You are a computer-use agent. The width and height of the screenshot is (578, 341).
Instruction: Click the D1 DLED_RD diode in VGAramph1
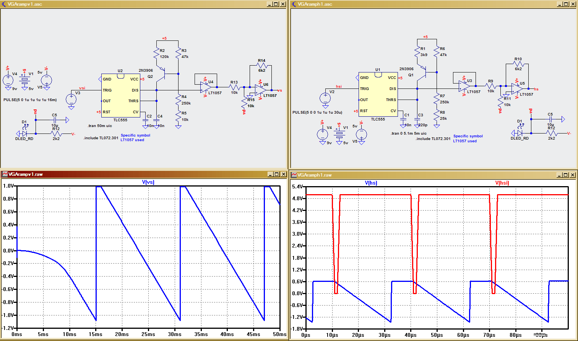(520, 133)
